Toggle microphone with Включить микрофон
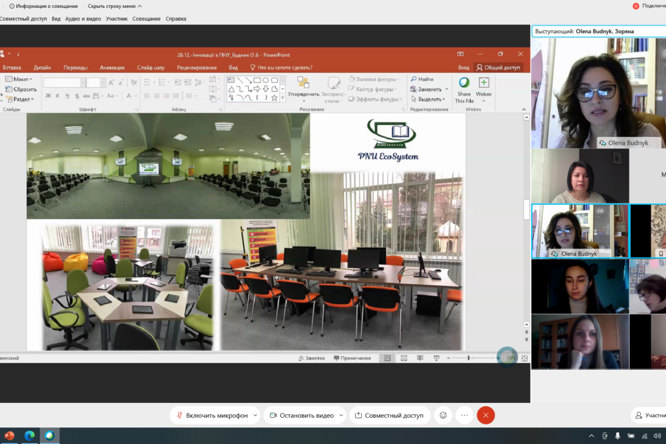This screenshot has width=666, height=444. (211, 415)
